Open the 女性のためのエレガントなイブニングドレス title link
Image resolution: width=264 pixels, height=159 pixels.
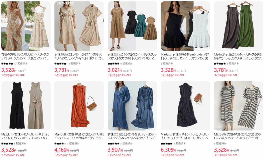[x=79, y=56]
